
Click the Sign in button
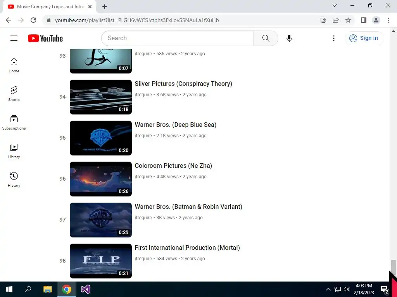tap(364, 38)
